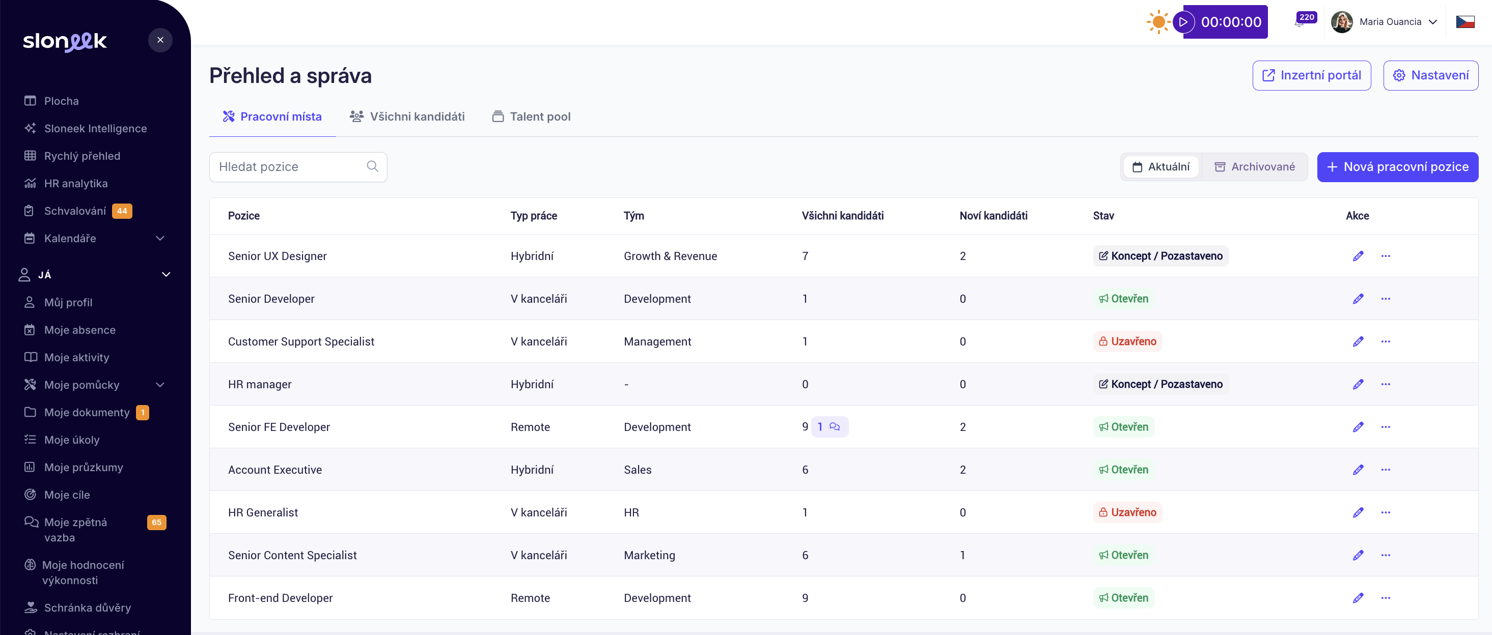Collapse the sidebar with the X button
1492x635 pixels.
tap(160, 40)
